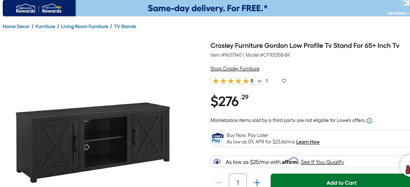Open the review count link '1'
This screenshot has height=187, width=410.
click(x=266, y=81)
